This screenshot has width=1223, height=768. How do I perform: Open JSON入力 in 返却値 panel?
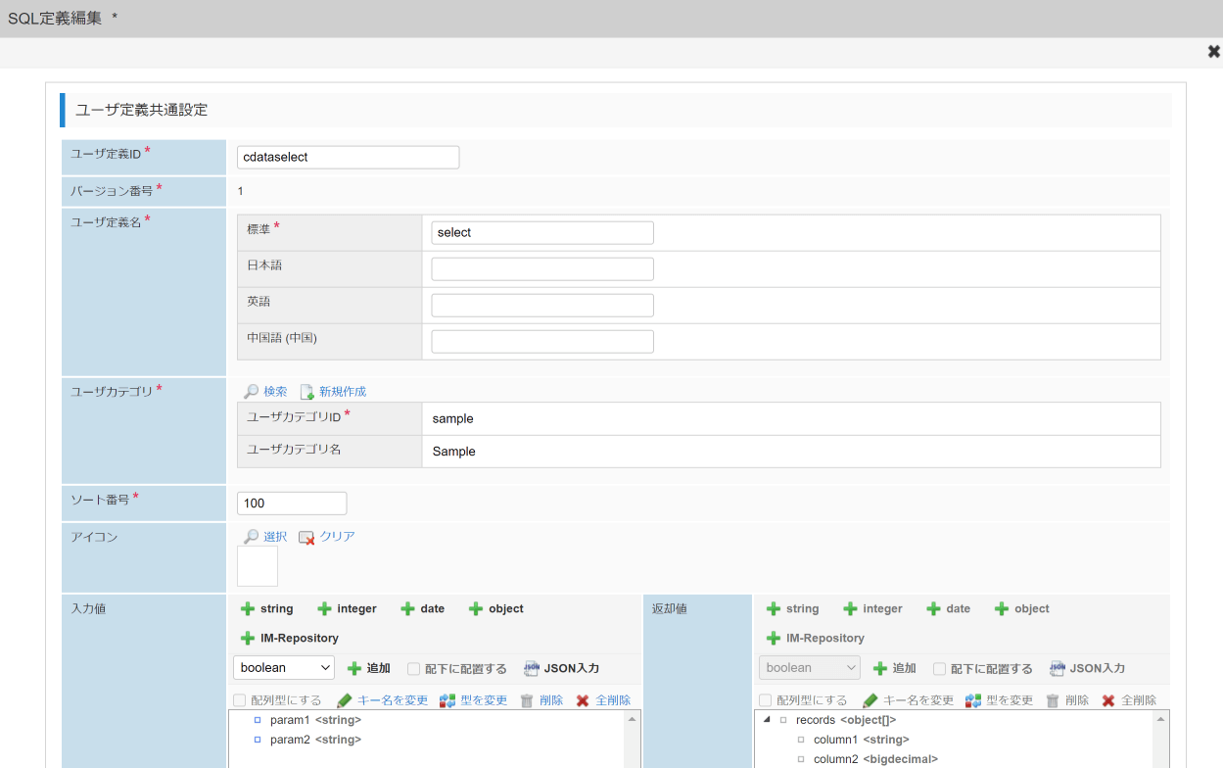pyautogui.click(x=1088, y=668)
